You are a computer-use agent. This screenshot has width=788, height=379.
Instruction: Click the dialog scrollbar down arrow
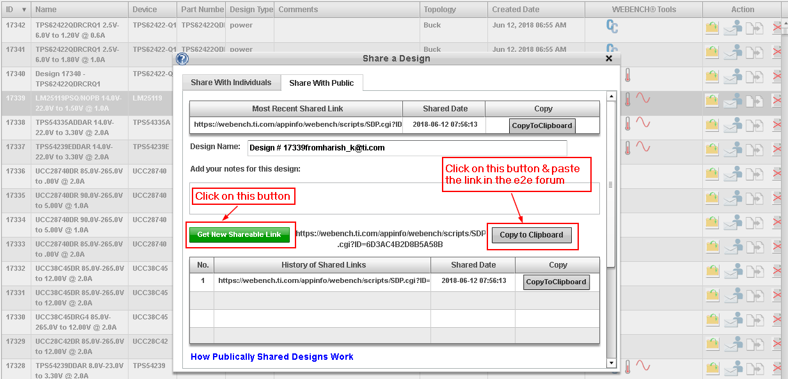pyautogui.click(x=611, y=363)
